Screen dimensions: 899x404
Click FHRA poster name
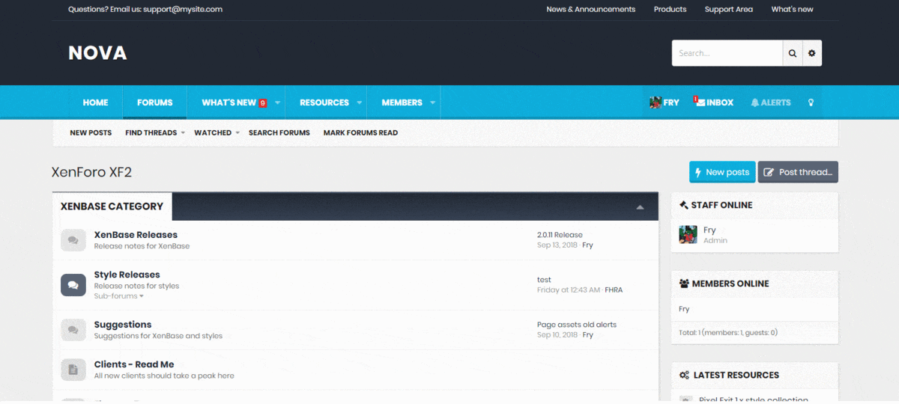pyautogui.click(x=614, y=290)
